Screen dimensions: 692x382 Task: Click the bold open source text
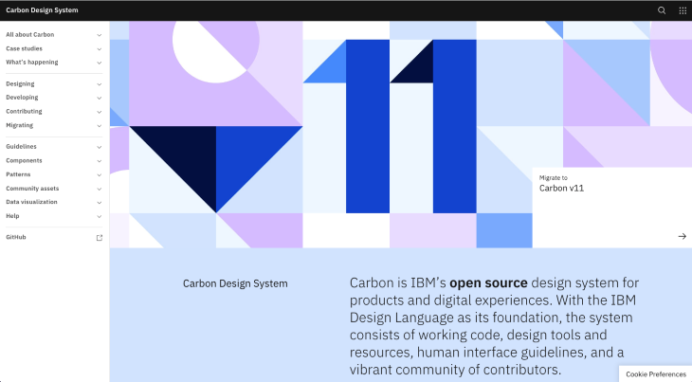tap(488, 282)
